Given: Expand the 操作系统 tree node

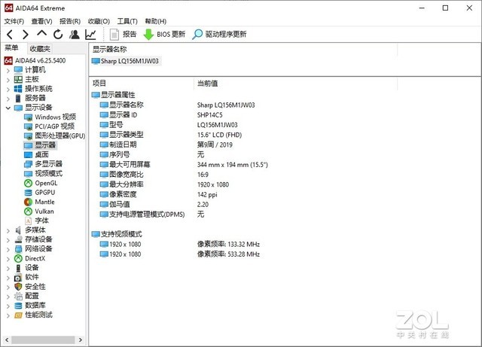Looking at the screenshot, I should [x=8, y=89].
